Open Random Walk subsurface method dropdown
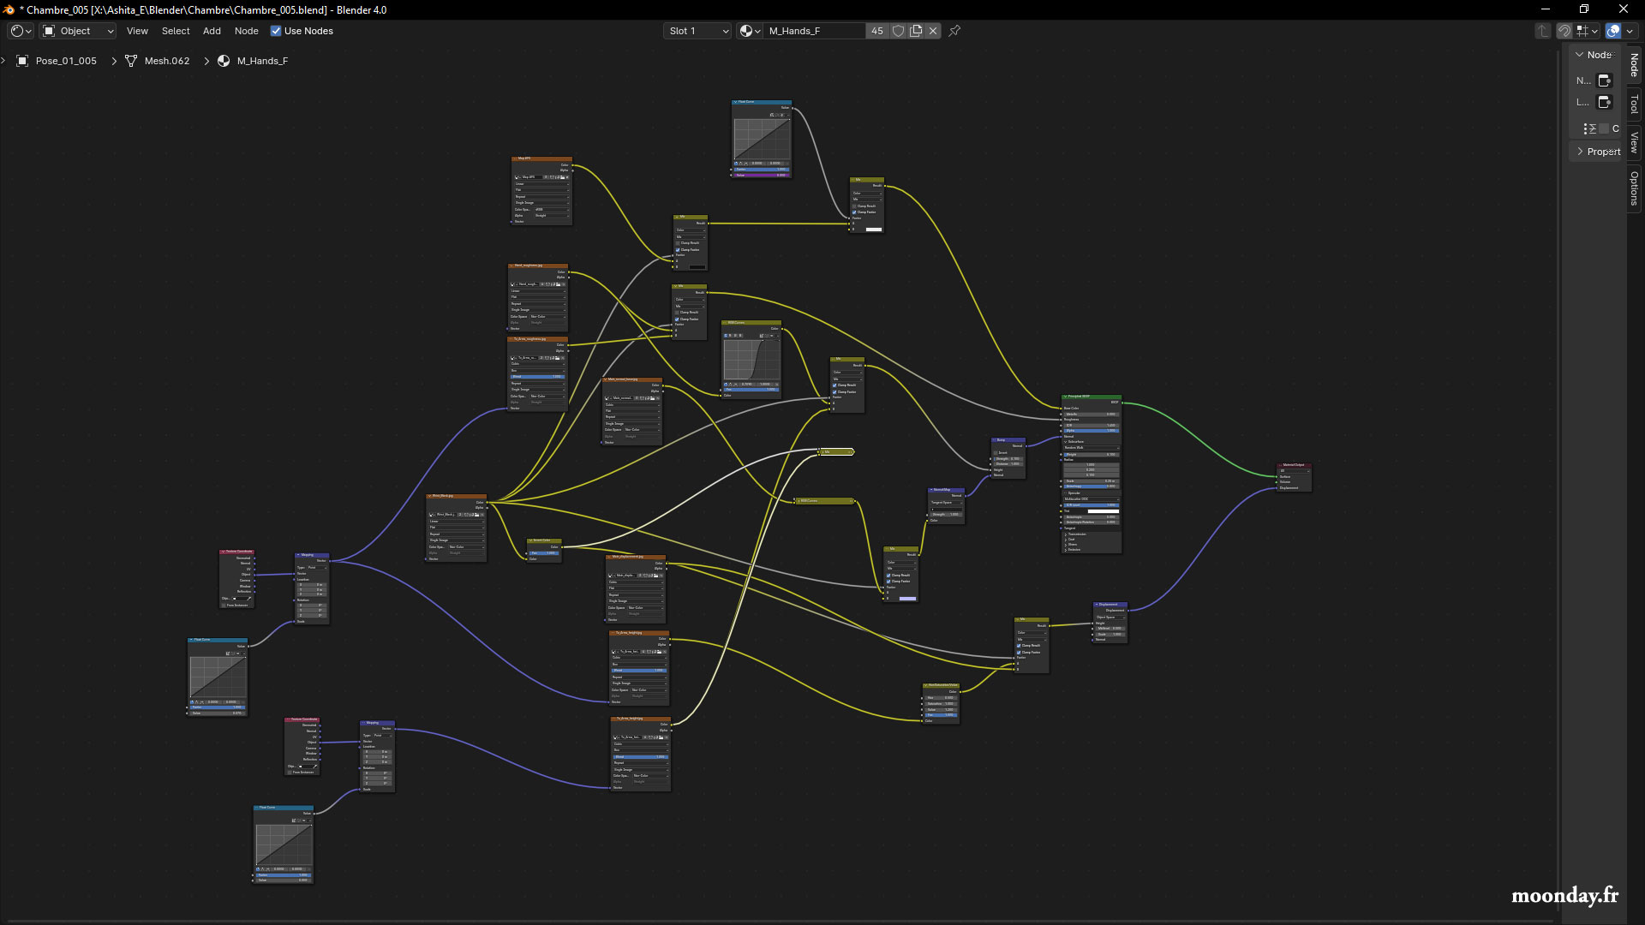The image size is (1645, 925). (x=1091, y=448)
